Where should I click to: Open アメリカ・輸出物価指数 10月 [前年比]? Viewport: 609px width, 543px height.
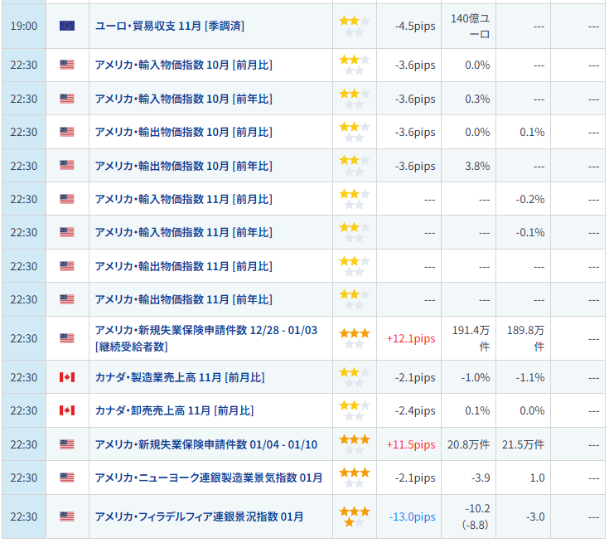click(x=183, y=166)
